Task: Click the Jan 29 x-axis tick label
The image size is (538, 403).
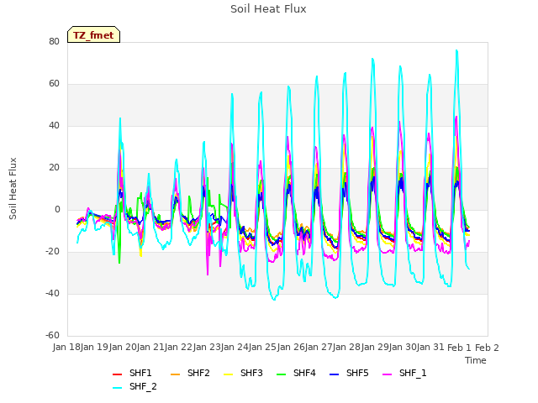Action: click(x=375, y=347)
